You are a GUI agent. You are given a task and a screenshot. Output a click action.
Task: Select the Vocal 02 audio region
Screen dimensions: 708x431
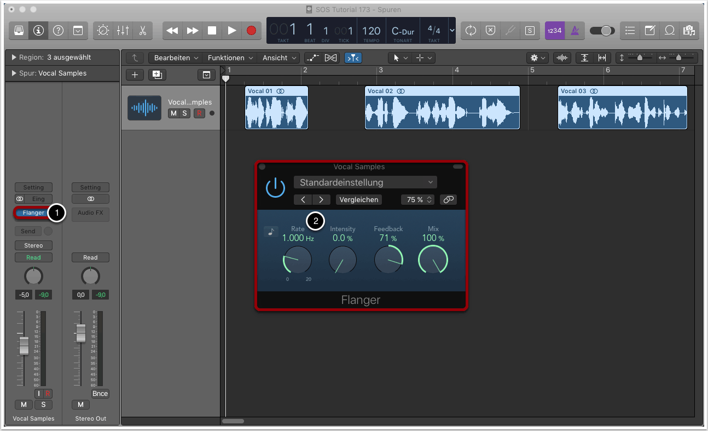[x=442, y=112]
